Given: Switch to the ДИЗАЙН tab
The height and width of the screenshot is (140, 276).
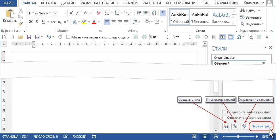Looking at the screenshot, I should click(x=68, y=3).
